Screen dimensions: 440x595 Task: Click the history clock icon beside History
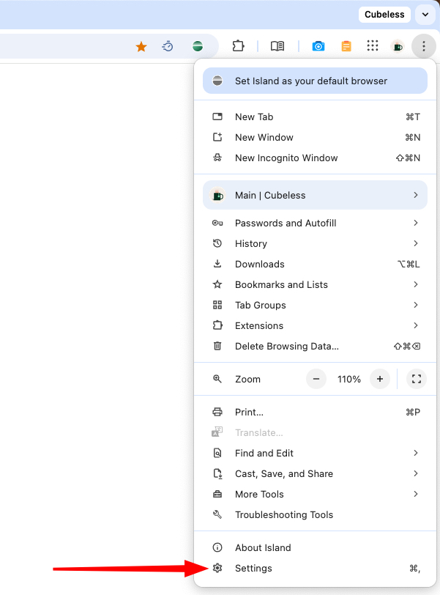coord(217,243)
